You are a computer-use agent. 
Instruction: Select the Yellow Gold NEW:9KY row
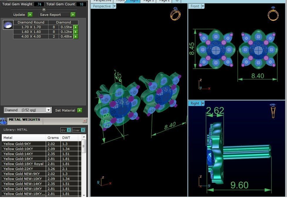click(41, 174)
